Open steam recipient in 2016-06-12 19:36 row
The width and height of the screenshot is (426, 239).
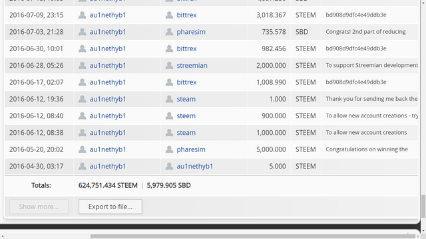186,99
